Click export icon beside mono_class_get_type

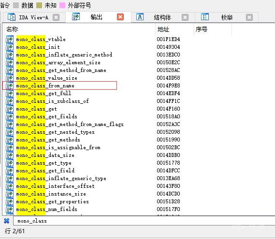pos(10,163)
